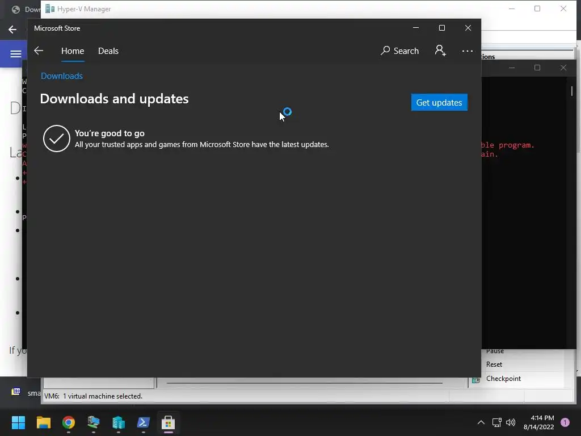Open the three-dots See more menu
581x436 pixels.
pos(468,51)
